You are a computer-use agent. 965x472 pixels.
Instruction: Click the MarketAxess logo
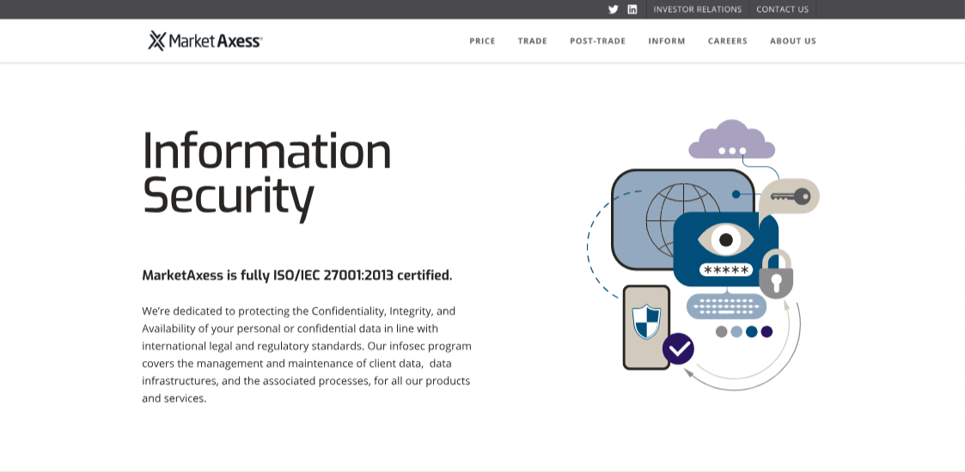pos(205,40)
